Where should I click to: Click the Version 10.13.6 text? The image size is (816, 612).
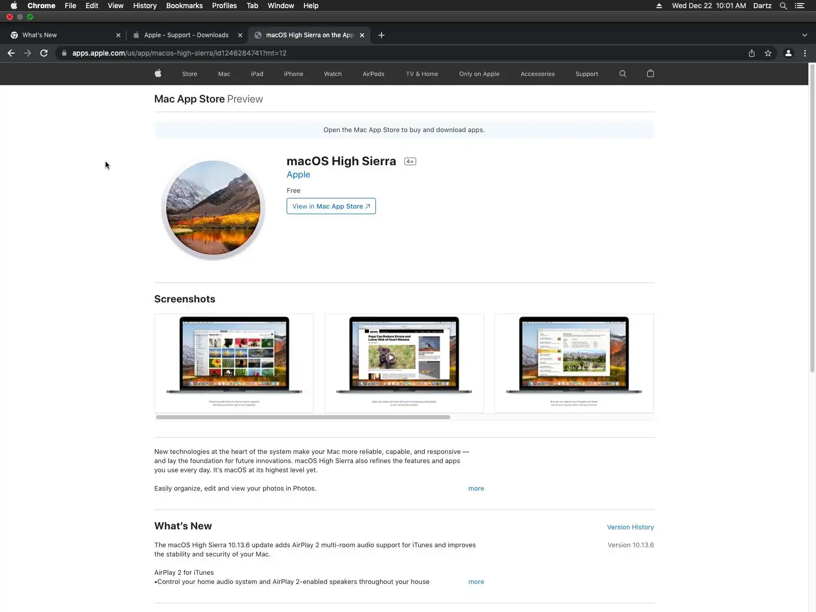(x=631, y=545)
